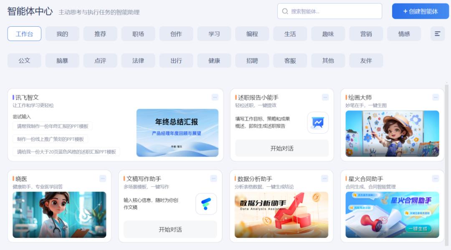
Task: Click the 文稿写作助手 app icon
Action: 206,204
